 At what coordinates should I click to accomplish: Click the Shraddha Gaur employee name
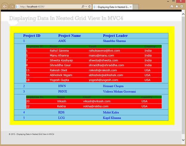pos(60,65)
